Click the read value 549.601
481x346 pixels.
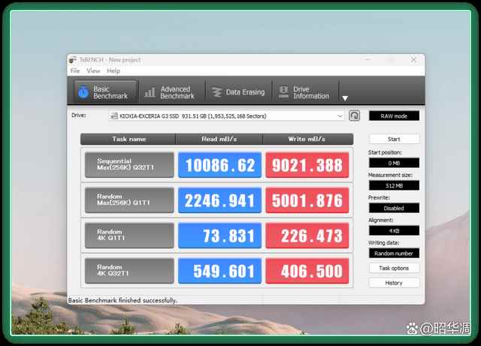click(x=219, y=271)
